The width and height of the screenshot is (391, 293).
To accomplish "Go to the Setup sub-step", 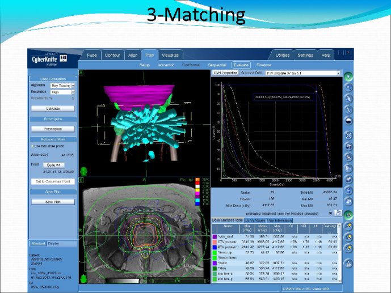I will pos(145,65).
